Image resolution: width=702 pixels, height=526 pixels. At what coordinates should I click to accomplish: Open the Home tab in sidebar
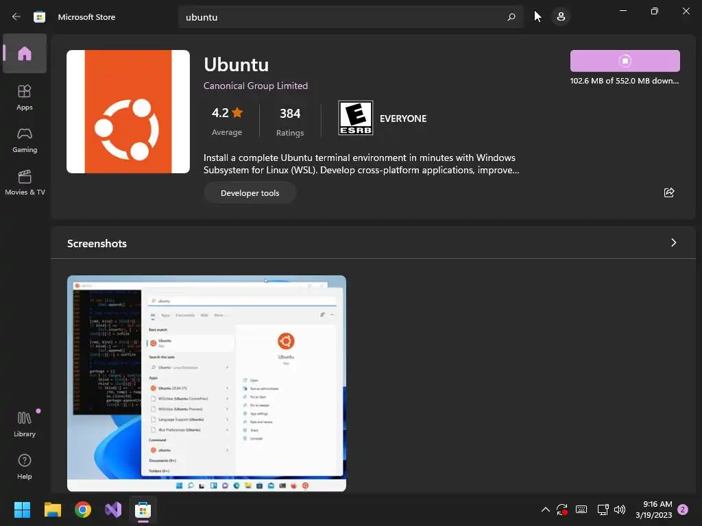(x=25, y=53)
